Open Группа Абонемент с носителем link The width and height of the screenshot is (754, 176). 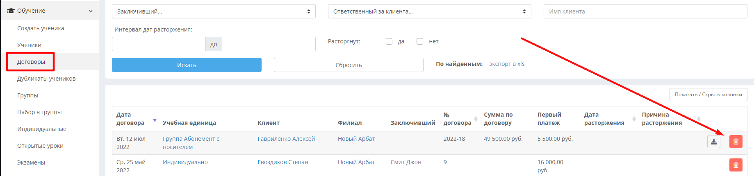coord(191,143)
